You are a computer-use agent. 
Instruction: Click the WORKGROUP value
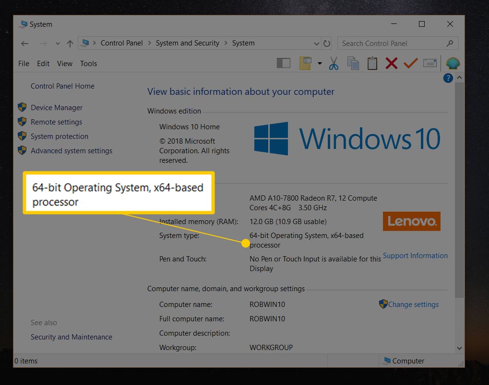click(x=271, y=347)
